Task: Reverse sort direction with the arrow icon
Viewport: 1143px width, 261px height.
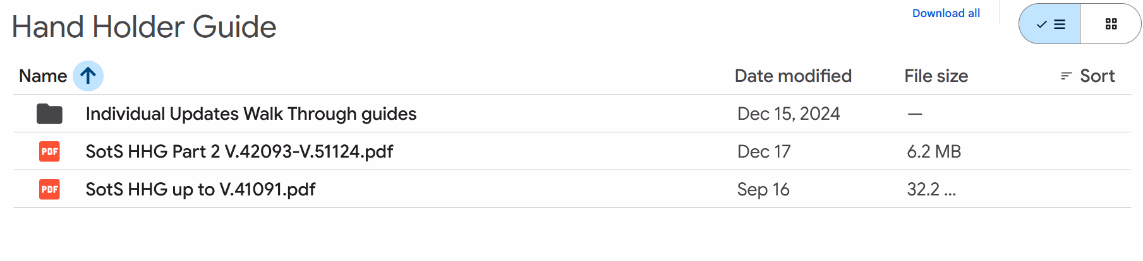Action: pos(88,76)
